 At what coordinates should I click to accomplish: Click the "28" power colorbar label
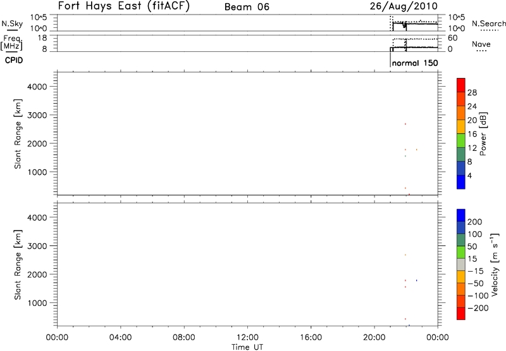coord(472,93)
